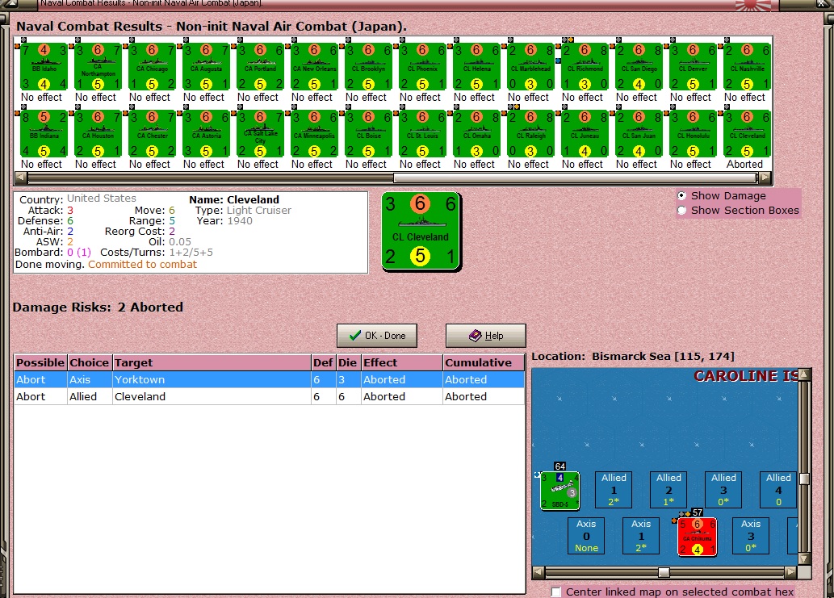Click the Axis 3 section box

(751, 536)
